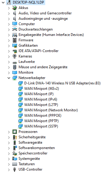This screenshot has height=173, width=112.
Task: Click the Kameras webcam icon
Action: click(x=15, y=56)
